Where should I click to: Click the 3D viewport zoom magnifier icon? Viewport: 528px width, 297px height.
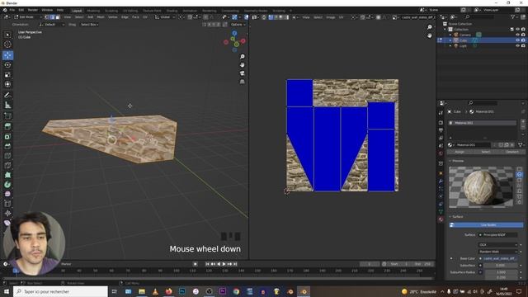click(242, 57)
